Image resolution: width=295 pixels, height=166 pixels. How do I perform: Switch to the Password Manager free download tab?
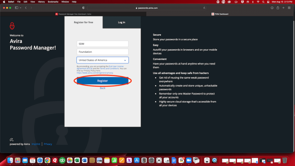(x=73, y=14)
